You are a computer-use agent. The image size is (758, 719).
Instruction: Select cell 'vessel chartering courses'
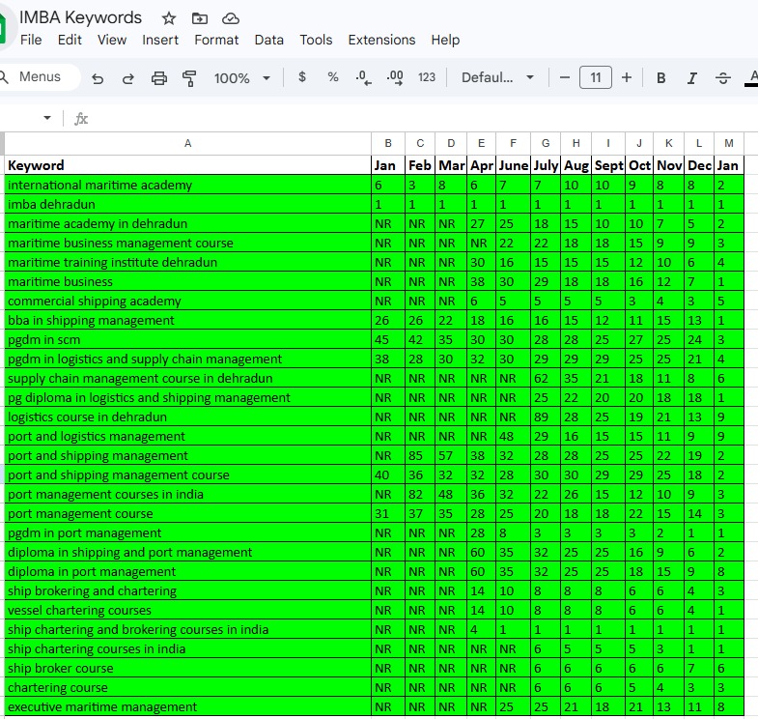tap(187, 611)
